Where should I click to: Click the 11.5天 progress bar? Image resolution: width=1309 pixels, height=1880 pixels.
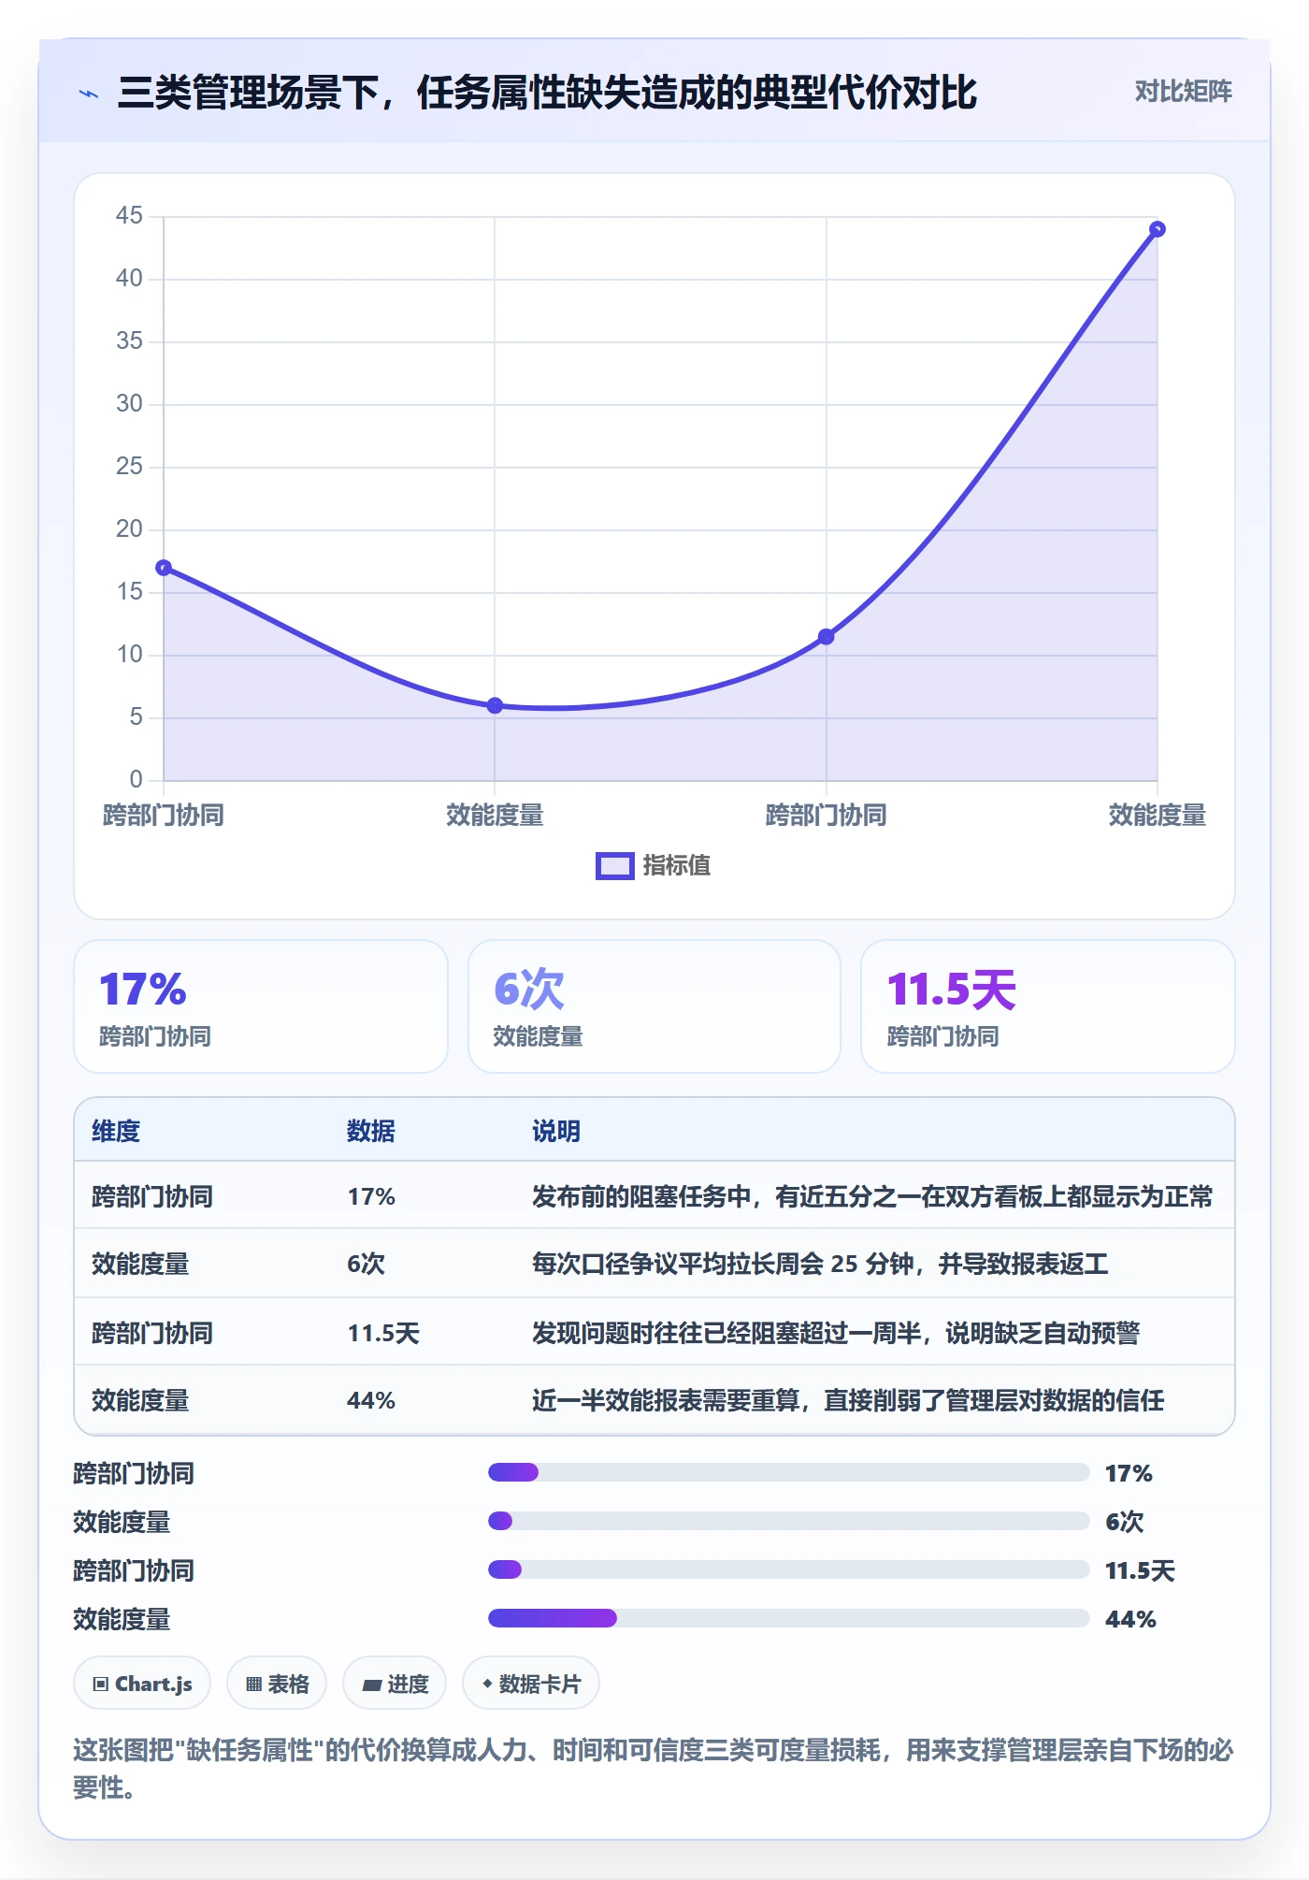[789, 1569]
